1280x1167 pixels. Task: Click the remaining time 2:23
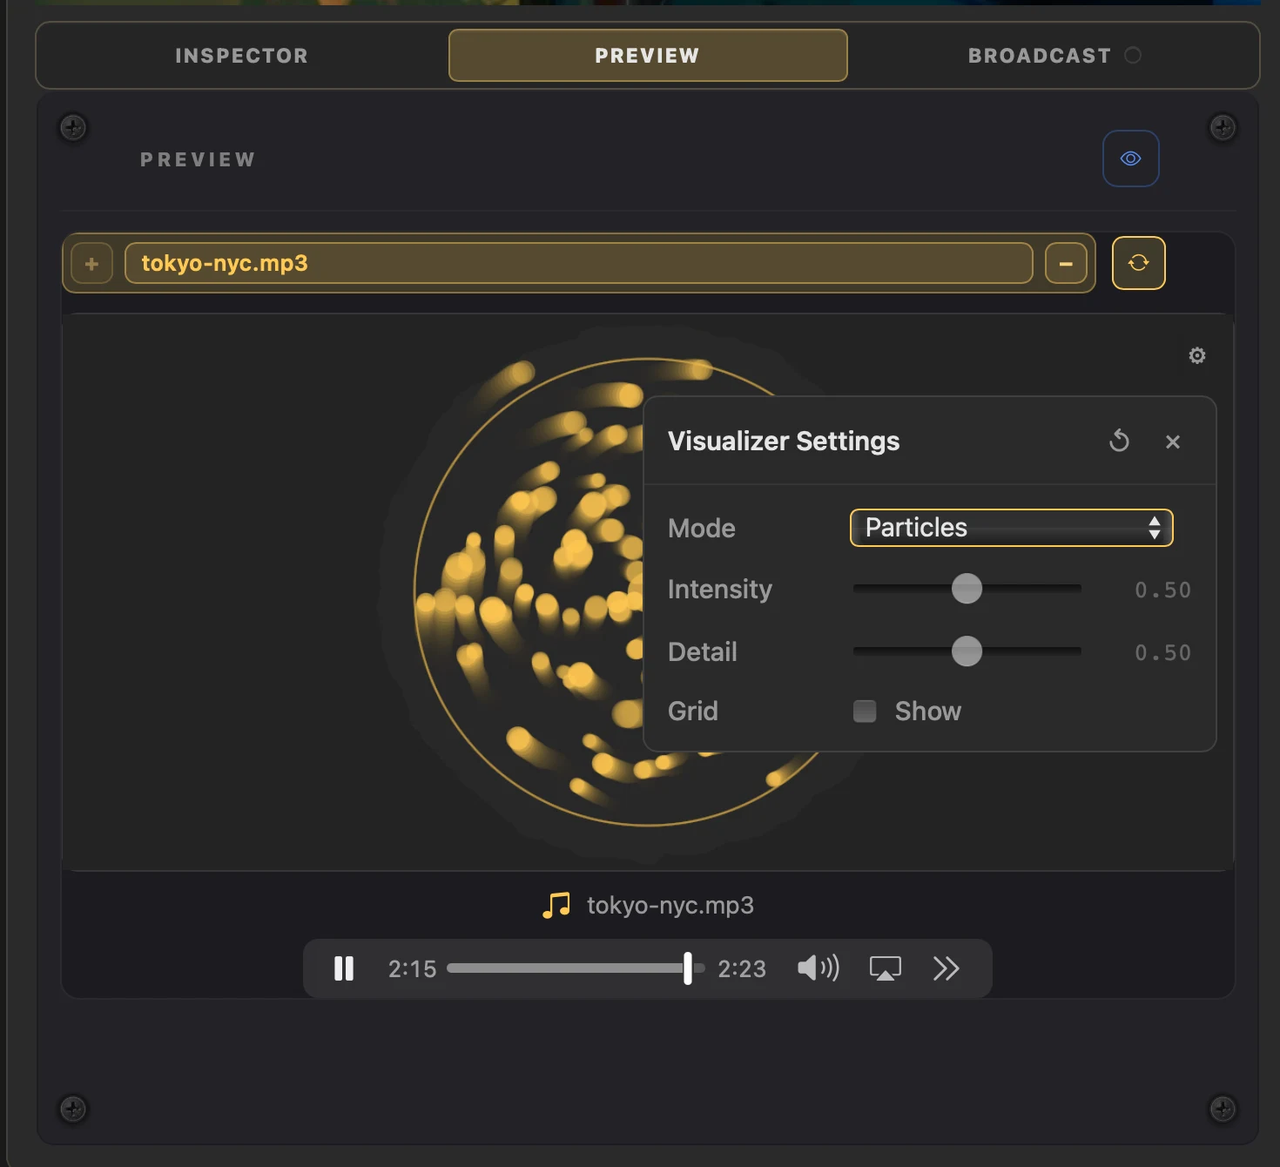point(742,969)
